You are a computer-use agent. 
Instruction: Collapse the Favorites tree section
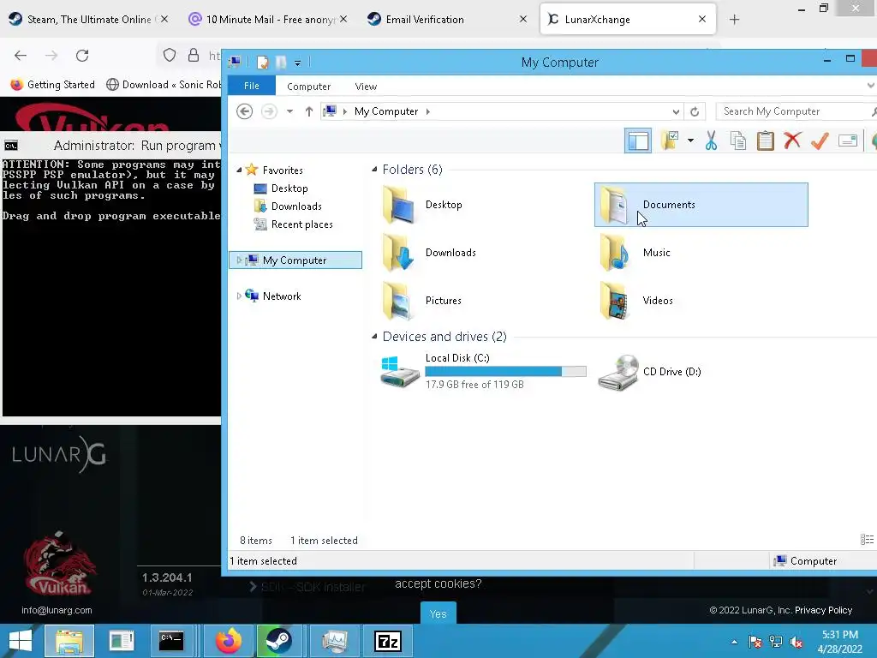(x=239, y=170)
